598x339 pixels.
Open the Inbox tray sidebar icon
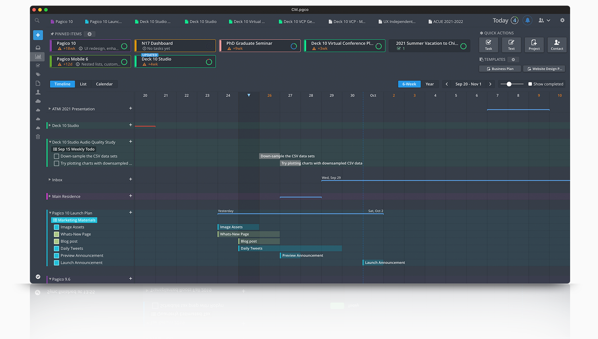pos(38,47)
